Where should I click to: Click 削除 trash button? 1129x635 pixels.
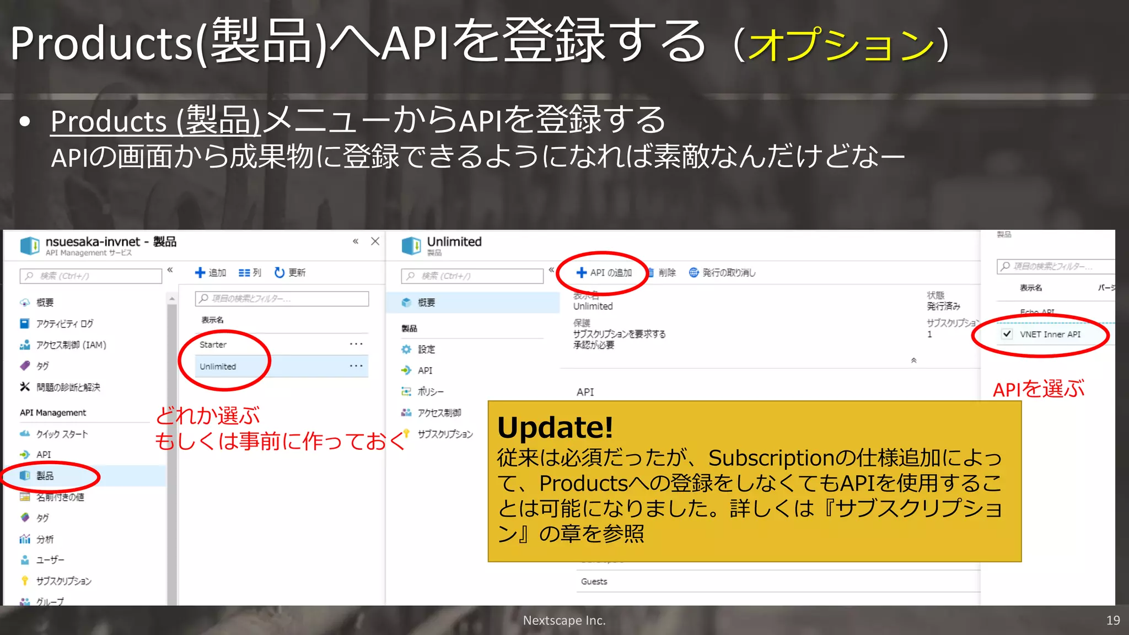click(x=661, y=272)
